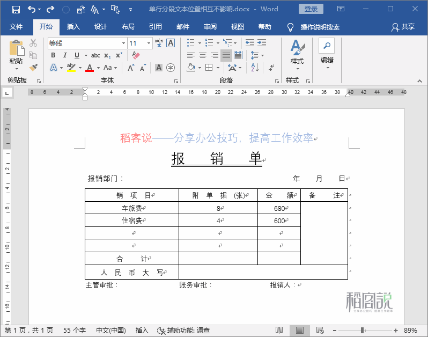Open line spacing dropdown
Screen dimensions: 428x337
pos(257,55)
